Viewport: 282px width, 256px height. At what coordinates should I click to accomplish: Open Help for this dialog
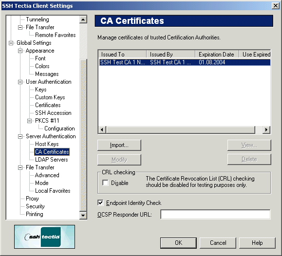click(257, 243)
